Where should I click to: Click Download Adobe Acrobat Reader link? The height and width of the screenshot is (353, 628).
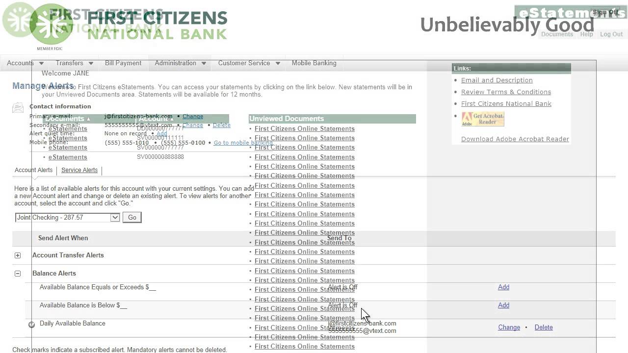pos(515,139)
